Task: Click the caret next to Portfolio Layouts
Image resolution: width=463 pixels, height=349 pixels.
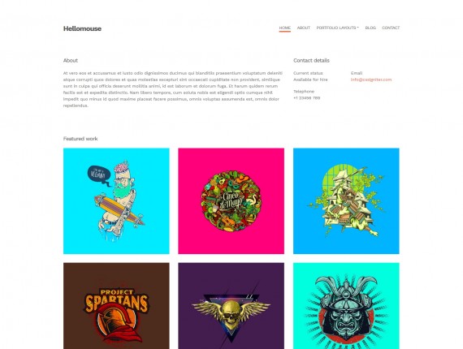Action: pyautogui.click(x=357, y=28)
